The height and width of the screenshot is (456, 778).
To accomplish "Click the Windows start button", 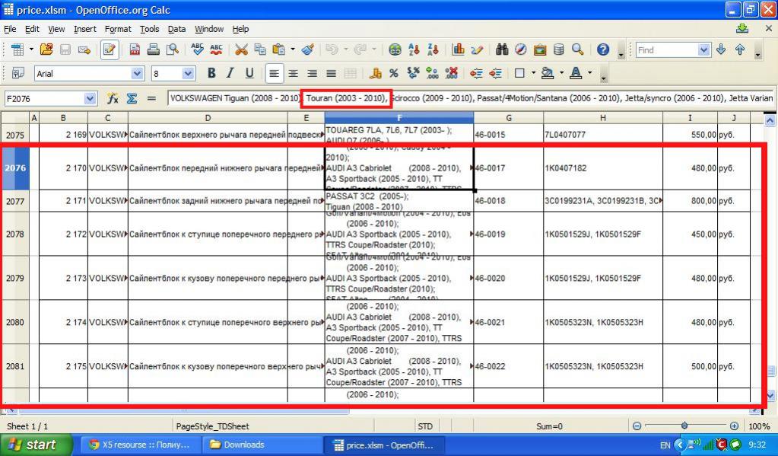I will pyautogui.click(x=36, y=445).
